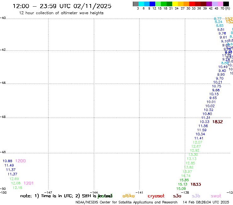
Task: Click the longitude axis label -144
Action: (94, 193)
